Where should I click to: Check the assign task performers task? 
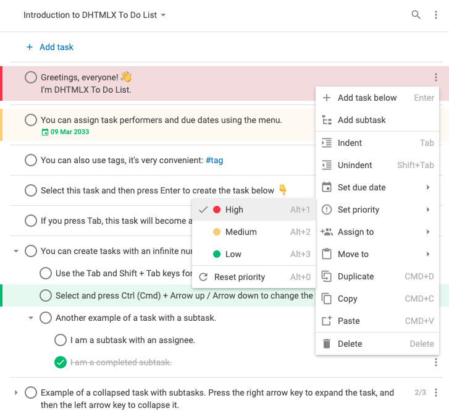[31, 120]
